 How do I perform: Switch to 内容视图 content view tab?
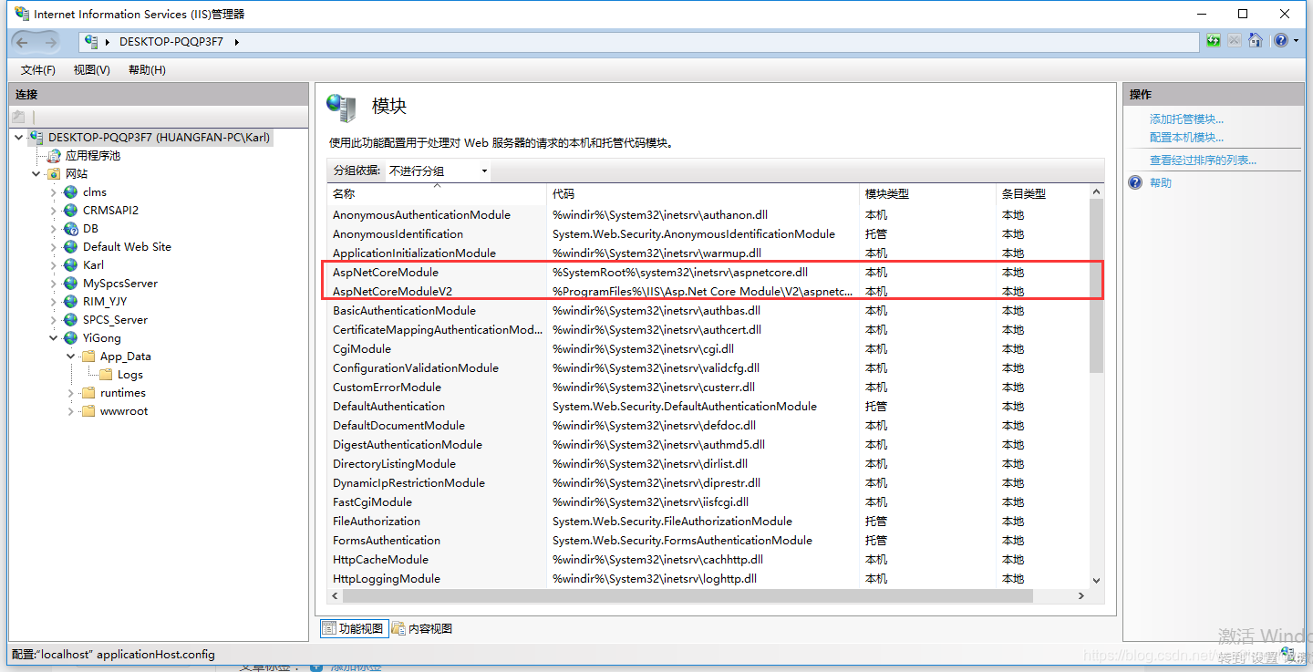click(x=422, y=628)
